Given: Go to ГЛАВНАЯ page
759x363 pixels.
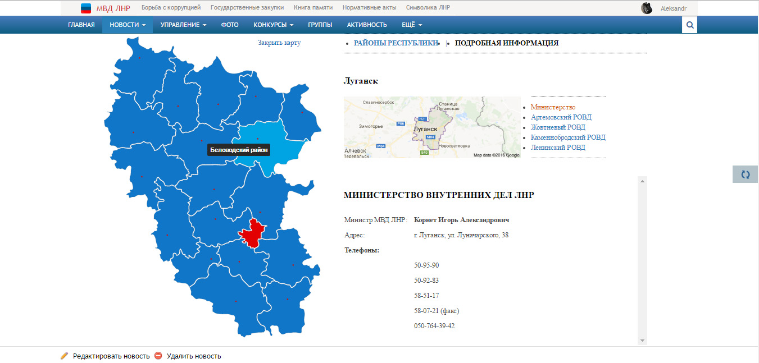Looking at the screenshot, I should pyautogui.click(x=81, y=25).
